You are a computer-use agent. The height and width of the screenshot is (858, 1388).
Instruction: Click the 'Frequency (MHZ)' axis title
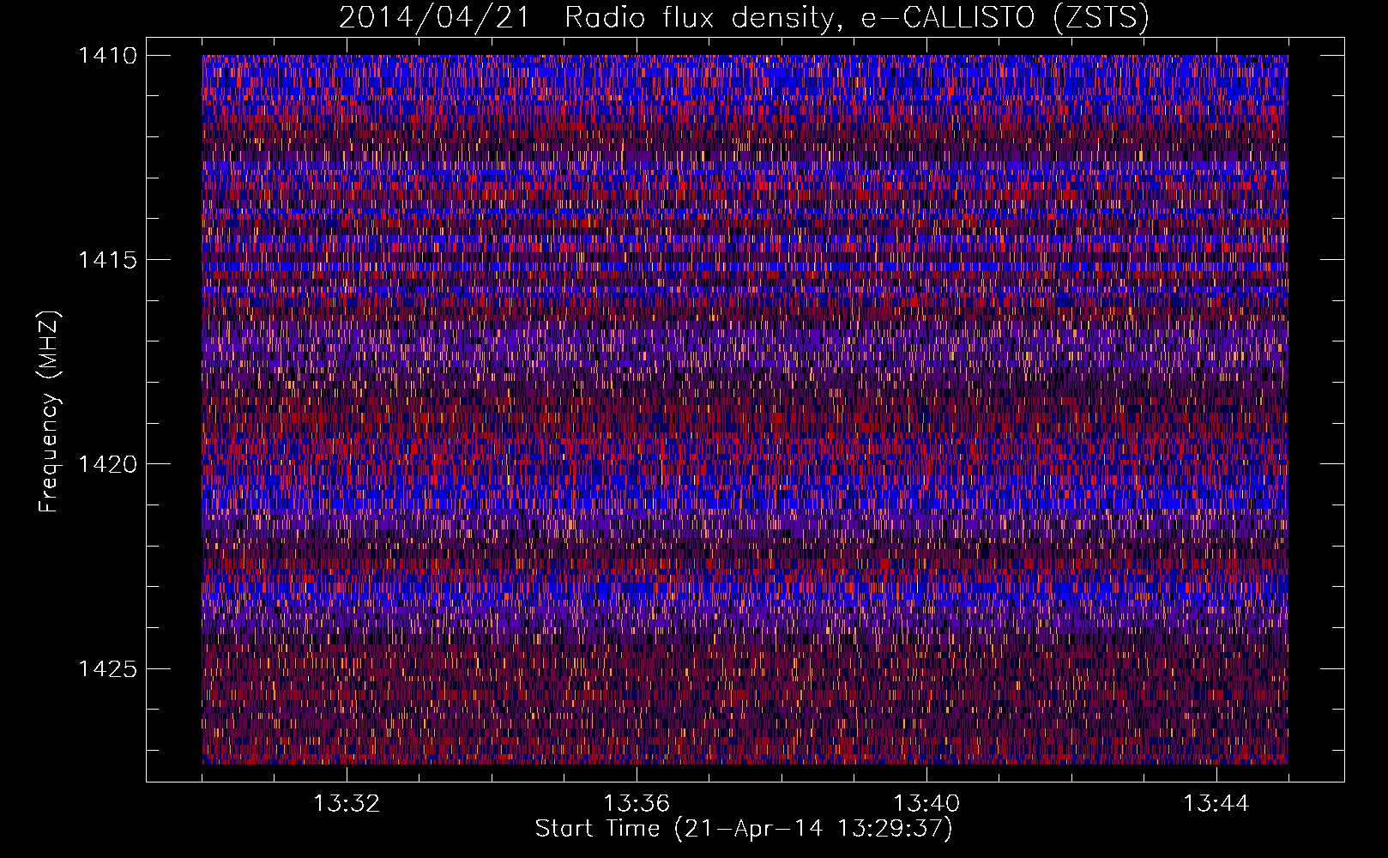pos(50,412)
